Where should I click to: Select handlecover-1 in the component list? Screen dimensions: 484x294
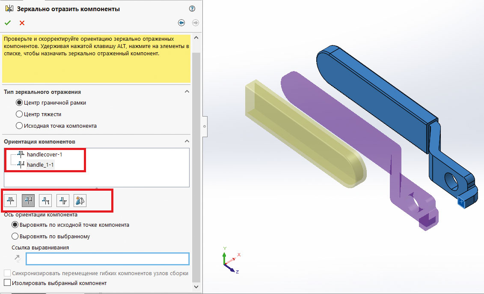[47, 154]
